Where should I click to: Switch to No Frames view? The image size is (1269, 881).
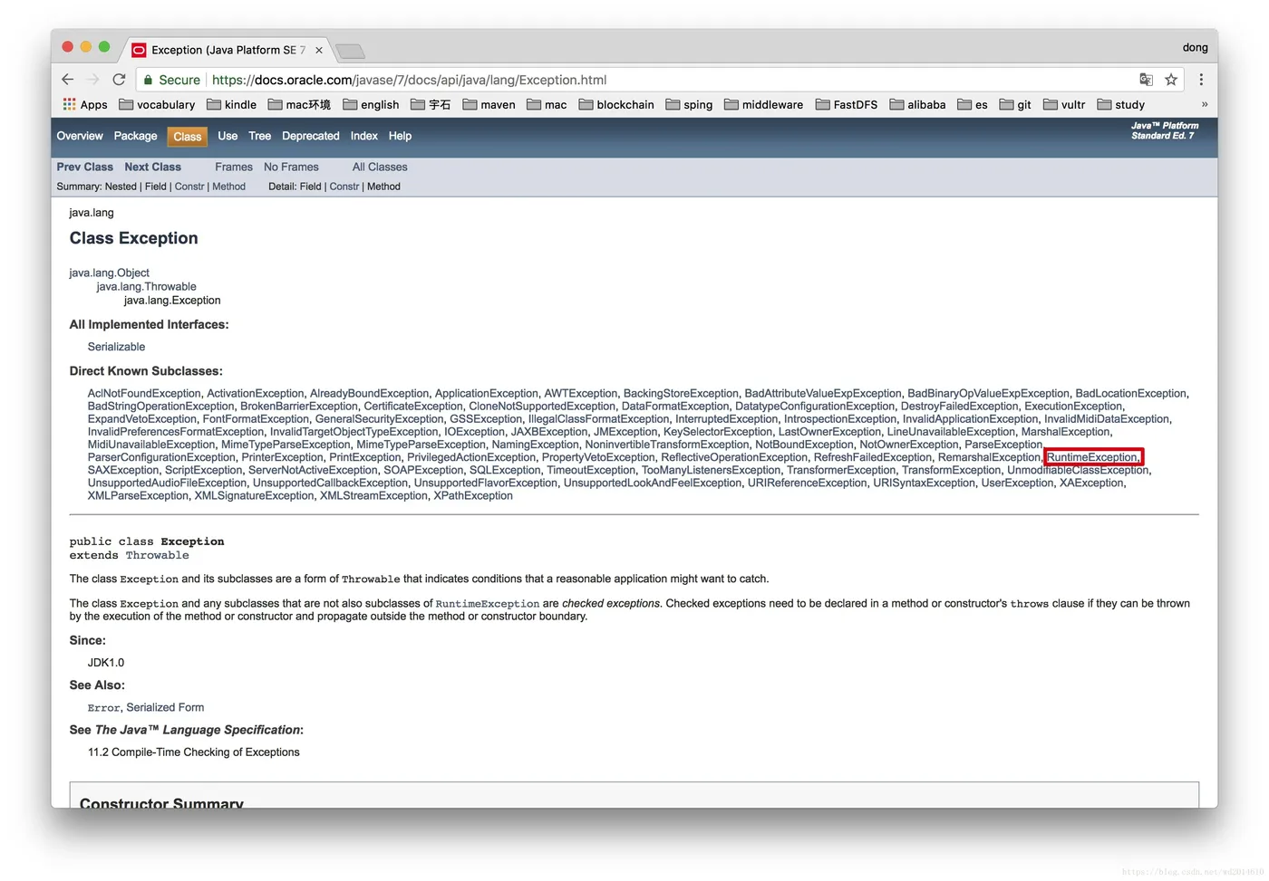[x=291, y=168]
